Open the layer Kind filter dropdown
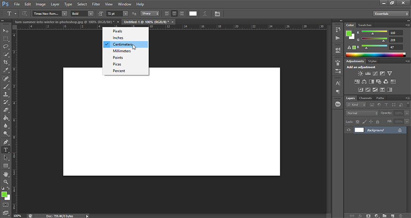The image size is (411, 218). point(356,105)
